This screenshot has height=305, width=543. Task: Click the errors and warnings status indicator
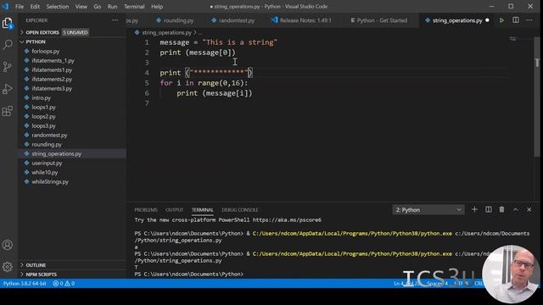(x=64, y=284)
